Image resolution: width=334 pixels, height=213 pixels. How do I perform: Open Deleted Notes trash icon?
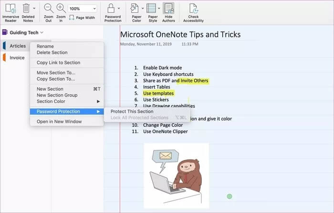(x=27, y=9)
